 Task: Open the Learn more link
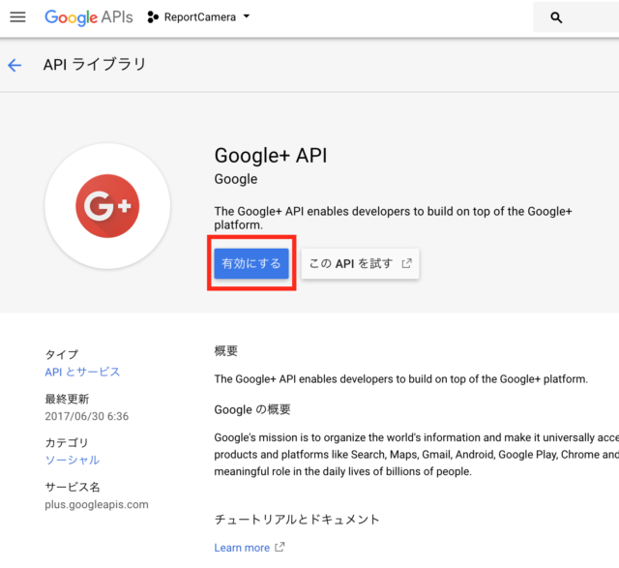[x=242, y=548]
